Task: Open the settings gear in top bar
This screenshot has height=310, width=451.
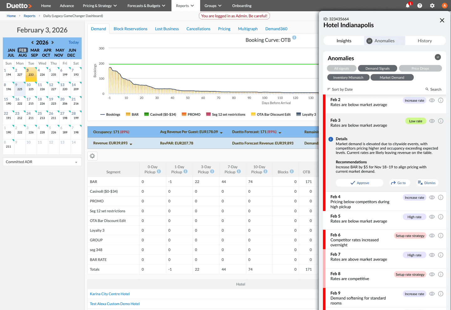Action: pos(432,6)
